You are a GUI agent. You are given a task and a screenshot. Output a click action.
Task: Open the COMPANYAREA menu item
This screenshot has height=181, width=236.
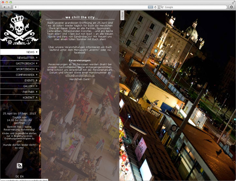click(20, 75)
